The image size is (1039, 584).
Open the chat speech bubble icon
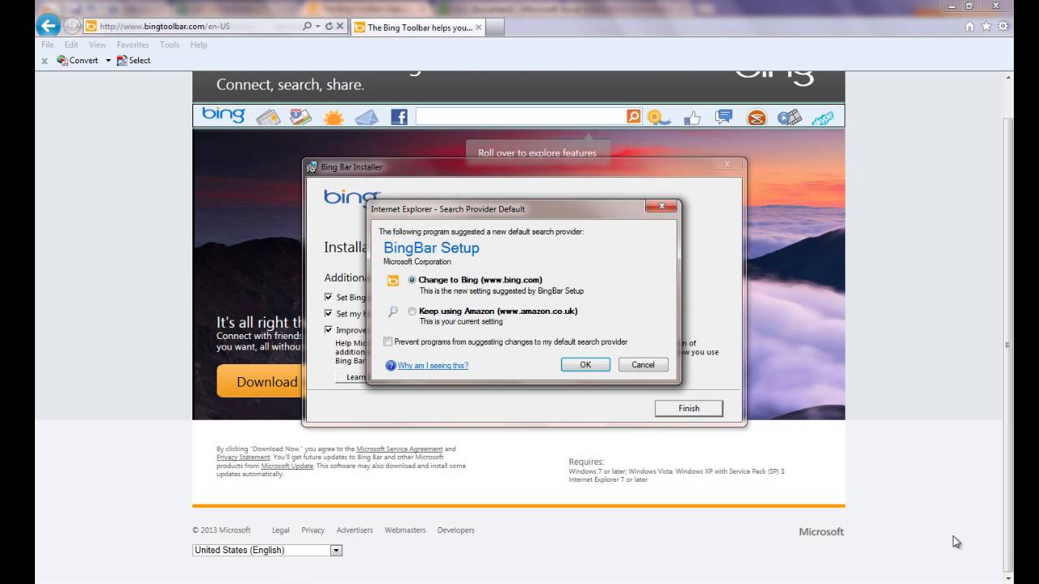point(723,118)
